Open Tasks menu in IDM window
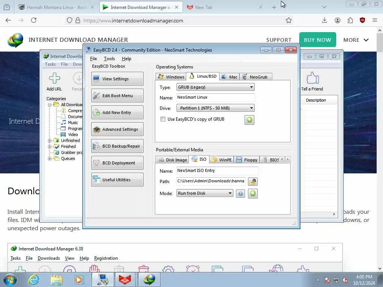 tap(50, 64)
